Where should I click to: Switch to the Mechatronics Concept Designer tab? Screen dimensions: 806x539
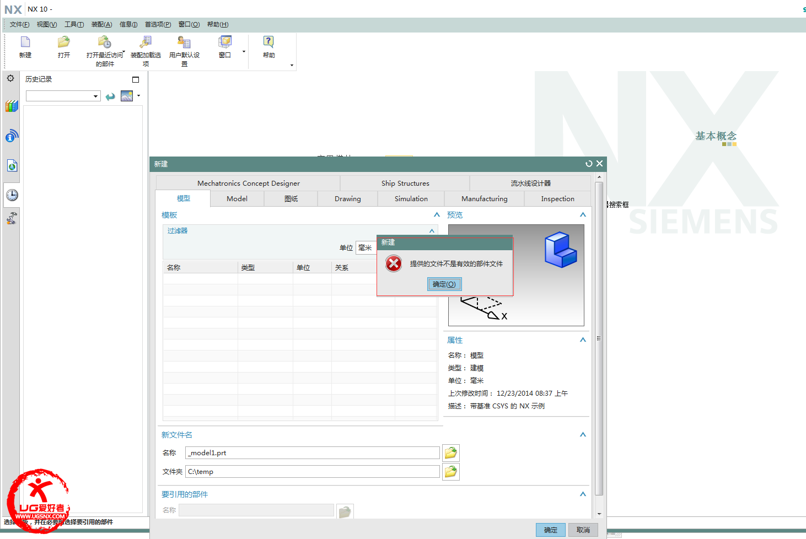pyautogui.click(x=248, y=183)
